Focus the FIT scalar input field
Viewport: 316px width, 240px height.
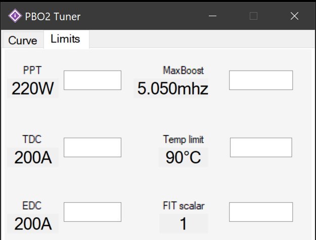click(x=261, y=212)
